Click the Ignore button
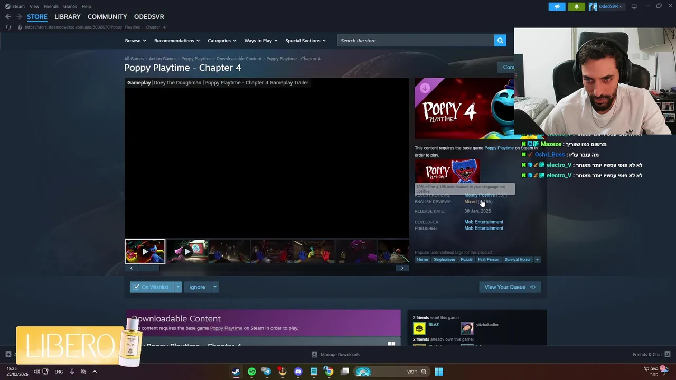The image size is (676, 380). [197, 287]
